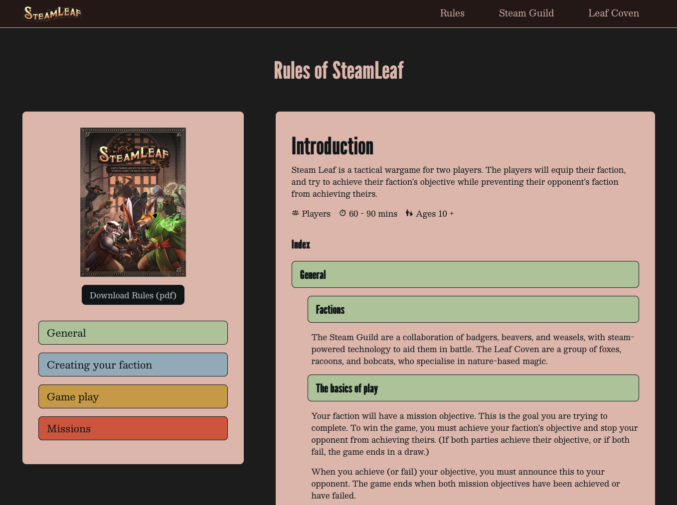Jump to the General section in sidebar
Viewport: 677px width, 505px height.
[x=133, y=333]
